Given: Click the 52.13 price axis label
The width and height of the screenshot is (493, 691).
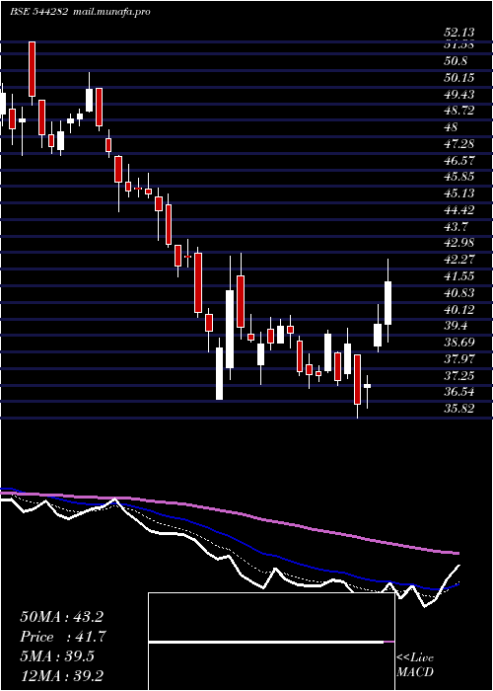Looking at the screenshot, I should pyautogui.click(x=459, y=33).
